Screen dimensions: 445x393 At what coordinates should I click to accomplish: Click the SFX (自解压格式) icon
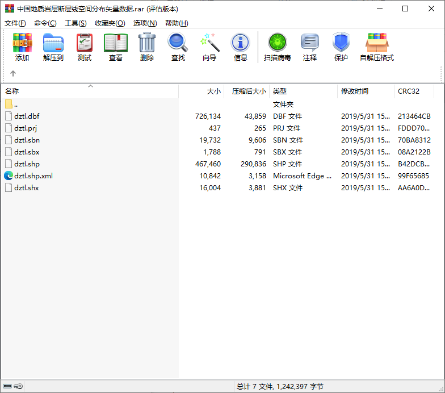tap(377, 43)
